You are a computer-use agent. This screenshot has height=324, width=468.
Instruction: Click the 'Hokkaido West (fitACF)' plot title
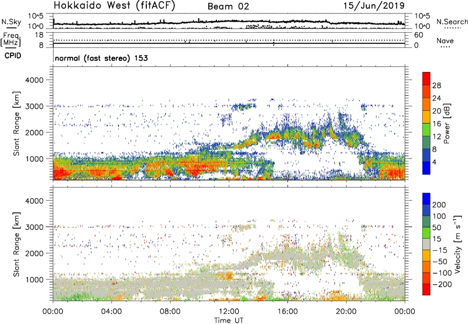(x=114, y=5)
